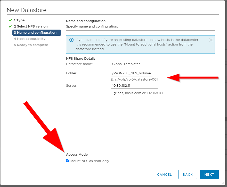Image resolution: width=227 pixels, height=187 pixels.
Task: Open the 5 Ready to complete step
Action: point(31,45)
